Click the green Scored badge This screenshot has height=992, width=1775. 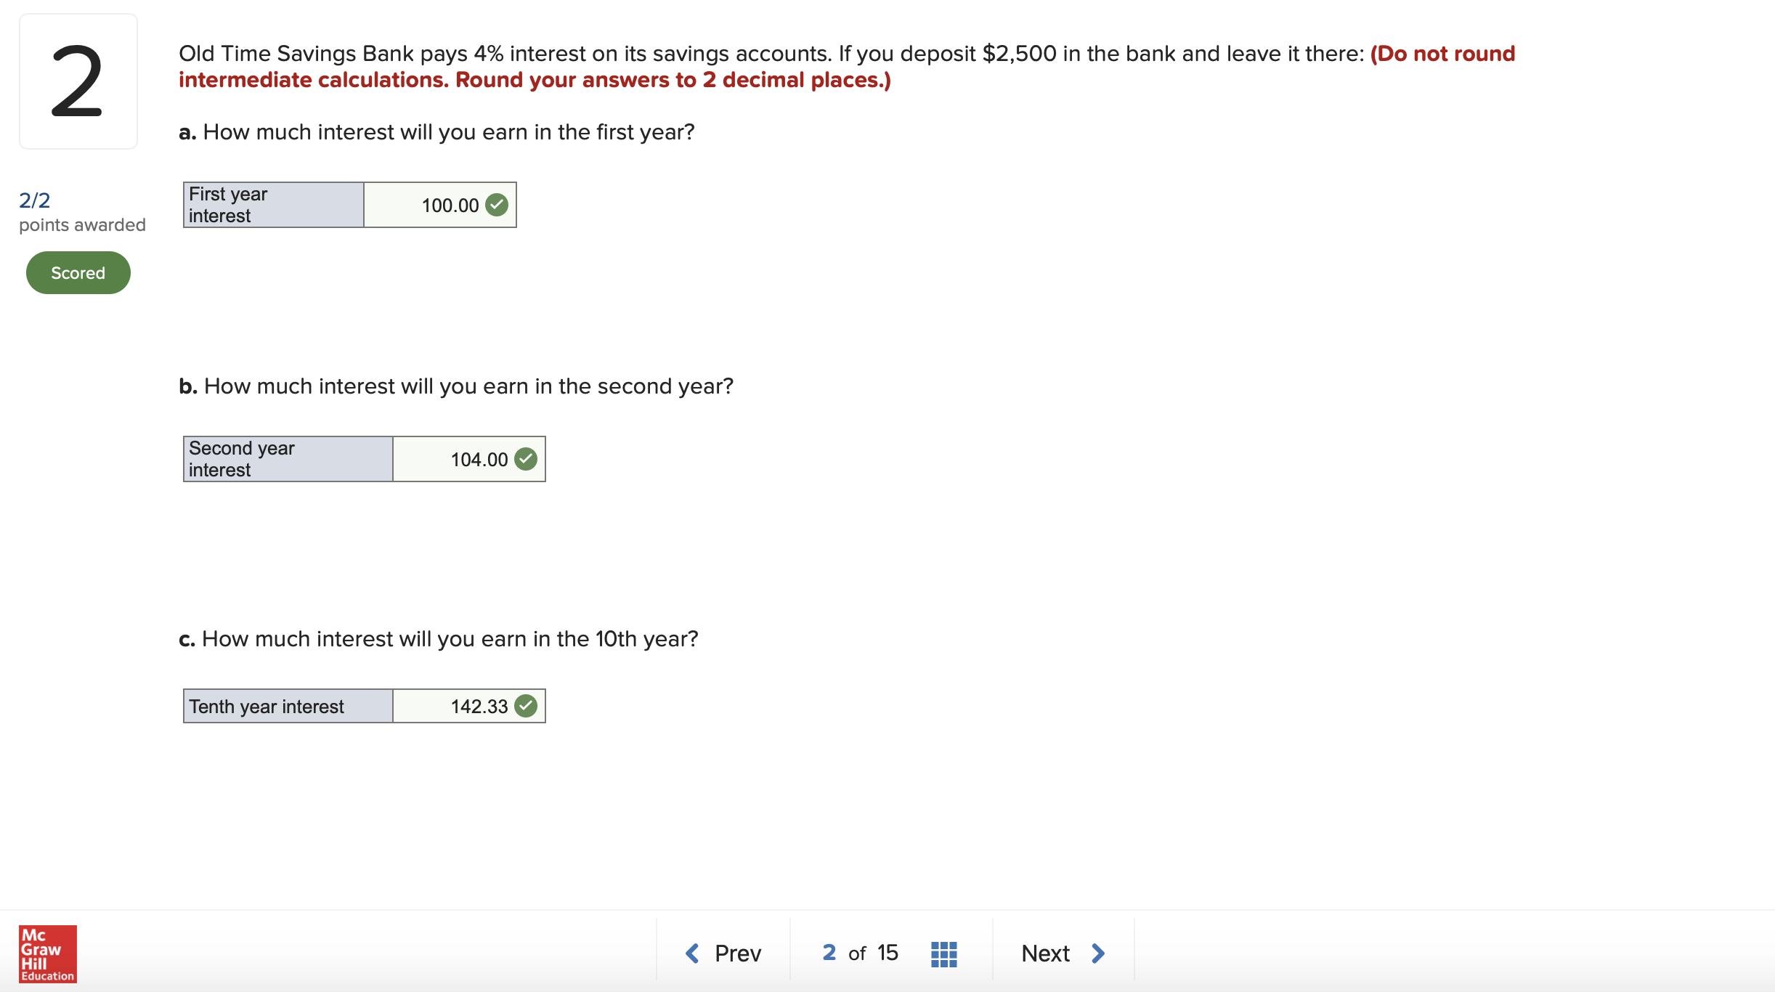tap(78, 273)
